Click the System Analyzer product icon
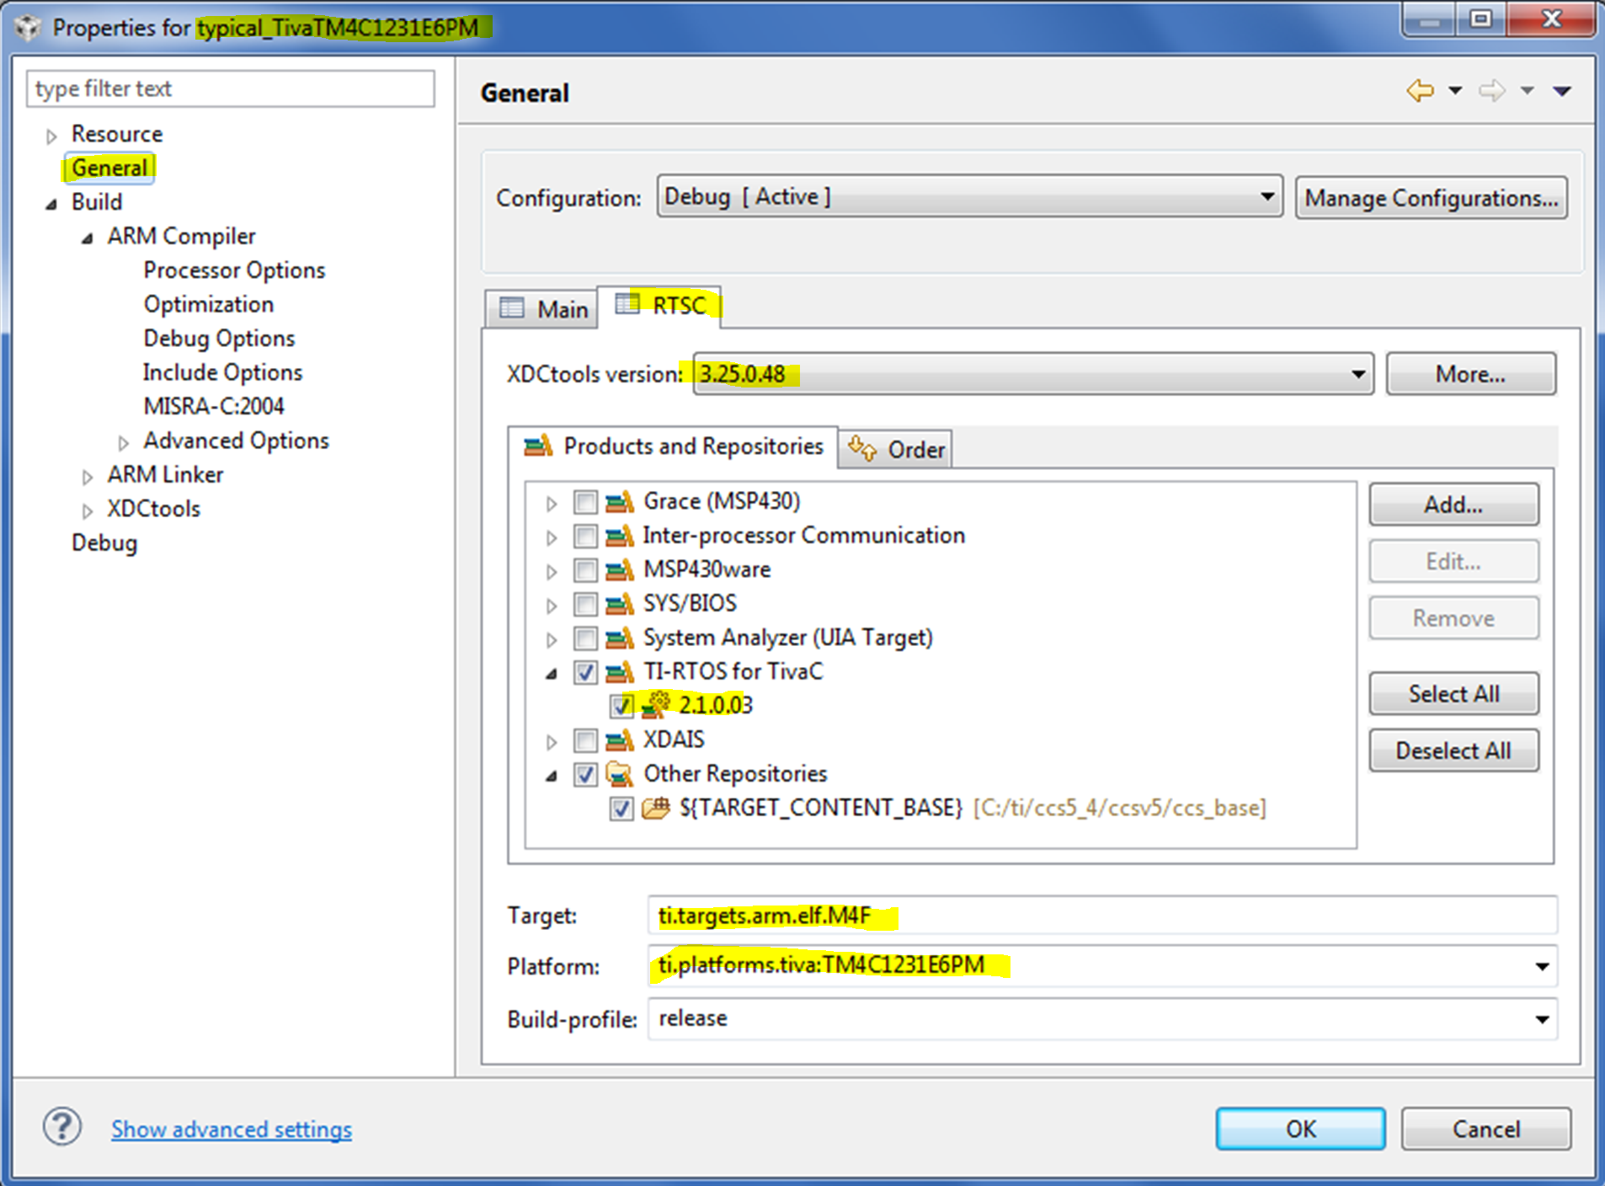The height and width of the screenshot is (1186, 1605). point(620,638)
